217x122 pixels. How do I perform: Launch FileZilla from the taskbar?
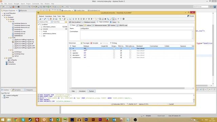pyautogui.click(x=37, y=120)
